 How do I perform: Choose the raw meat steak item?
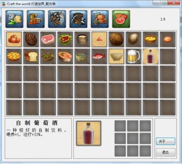48,39
